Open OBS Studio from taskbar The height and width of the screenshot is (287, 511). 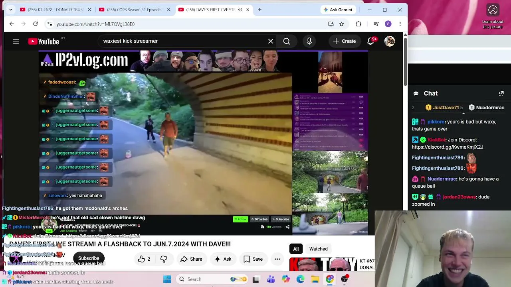[x=345, y=279]
